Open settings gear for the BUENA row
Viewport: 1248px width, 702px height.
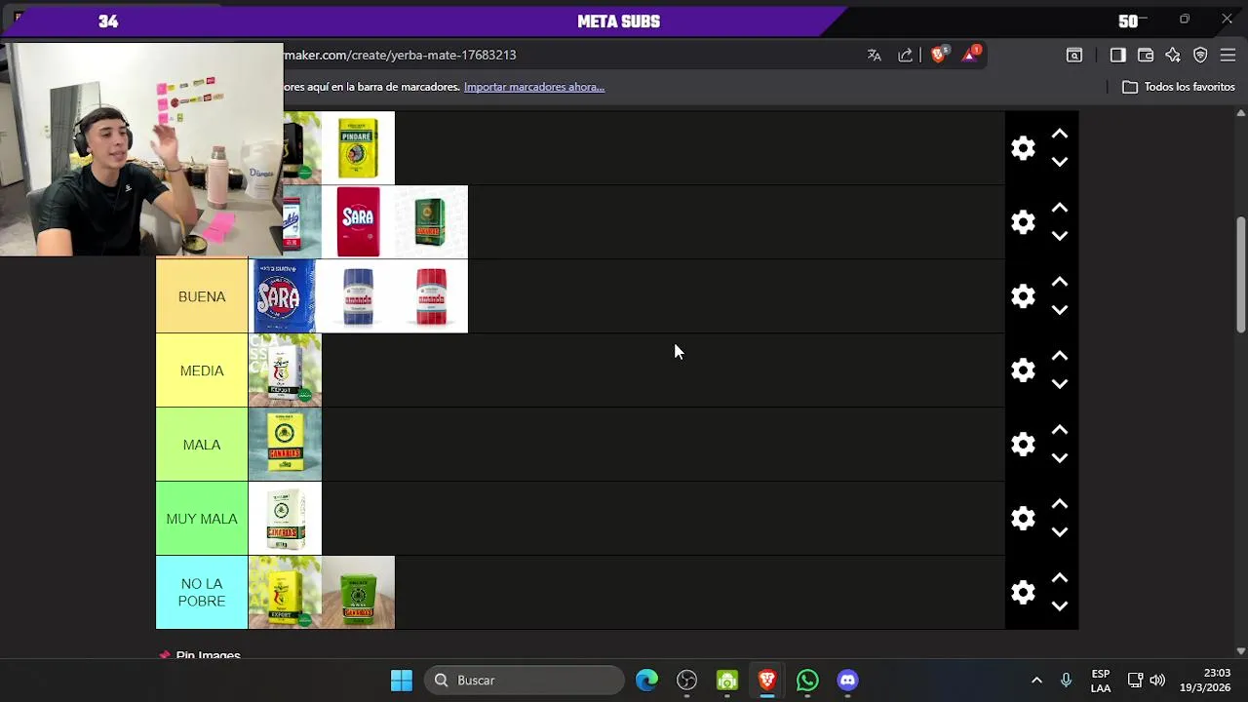pos(1023,296)
